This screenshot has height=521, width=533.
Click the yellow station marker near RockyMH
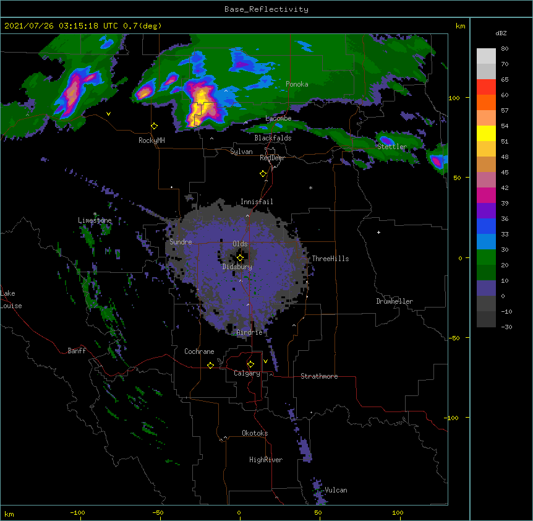(155, 126)
